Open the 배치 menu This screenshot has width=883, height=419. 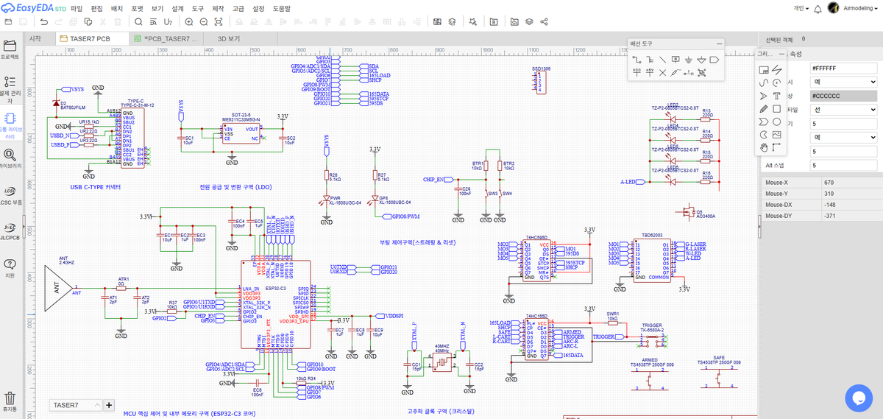click(116, 7)
